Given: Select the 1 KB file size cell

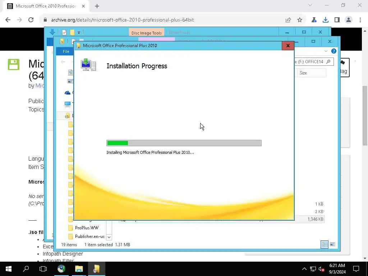Looking at the screenshot, I should [x=319, y=204].
